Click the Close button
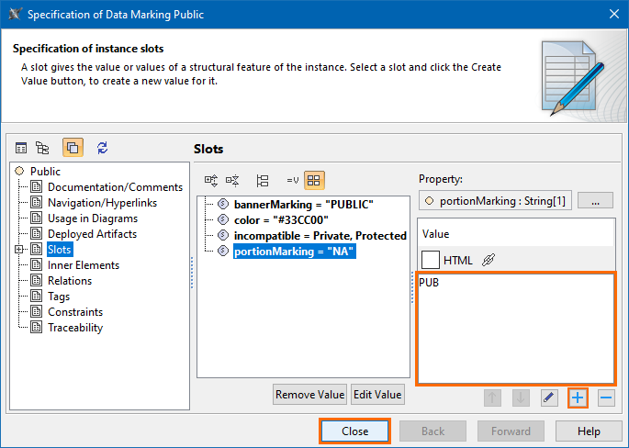Screen dimensions: 629x448 [x=354, y=431]
